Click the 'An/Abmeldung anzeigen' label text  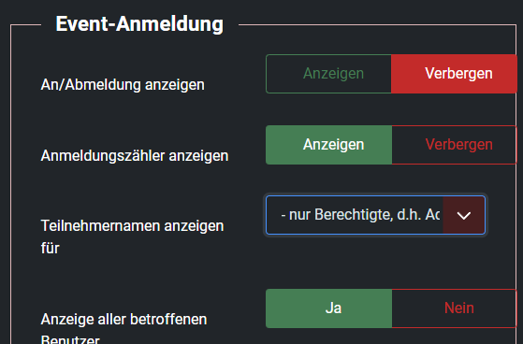123,85
